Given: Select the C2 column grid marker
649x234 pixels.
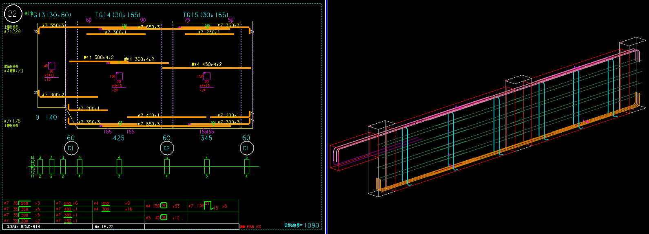Looking at the screenshot, I should 166,148.
